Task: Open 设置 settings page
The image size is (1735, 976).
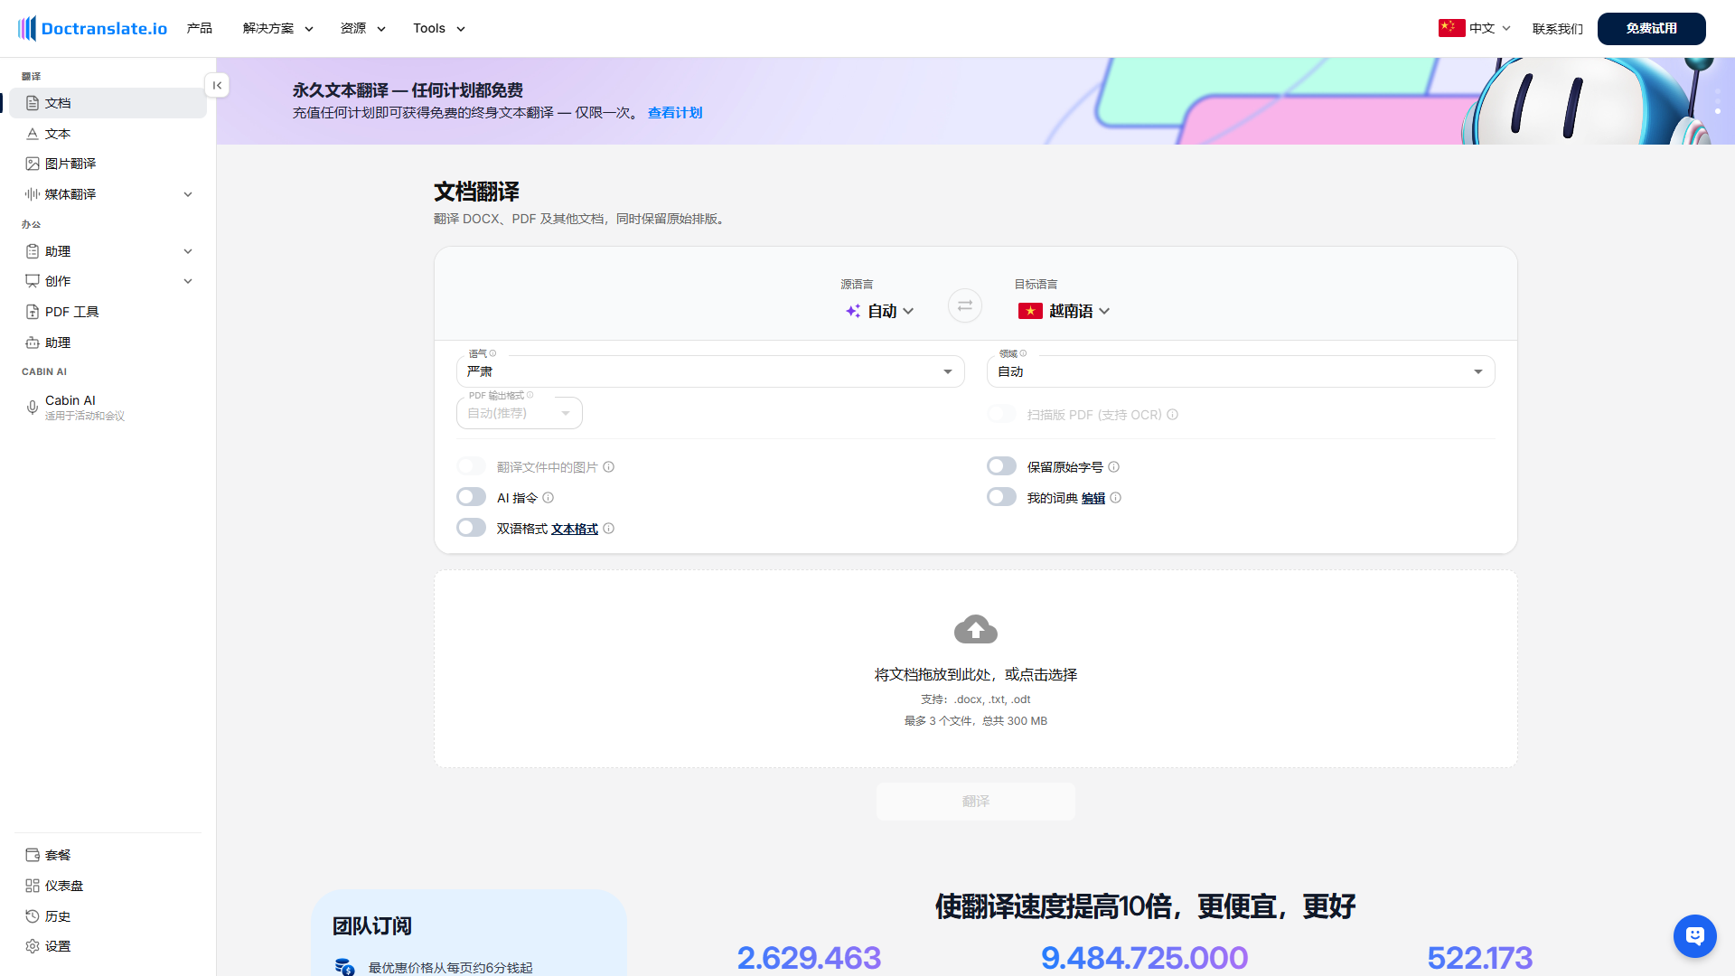Action: pyautogui.click(x=108, y=946)
